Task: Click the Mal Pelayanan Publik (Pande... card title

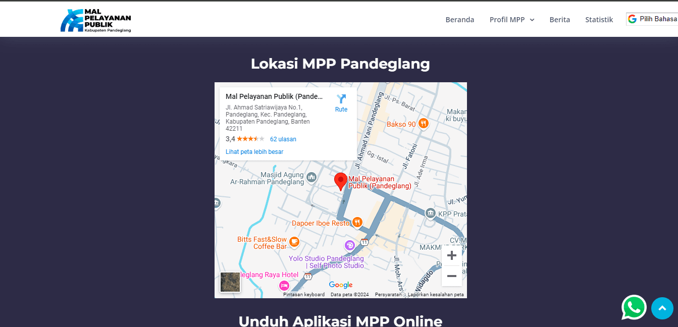Action: point(274,96)
